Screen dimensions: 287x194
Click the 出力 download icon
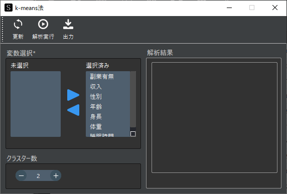pyautogui.click(x=68, y=24)
